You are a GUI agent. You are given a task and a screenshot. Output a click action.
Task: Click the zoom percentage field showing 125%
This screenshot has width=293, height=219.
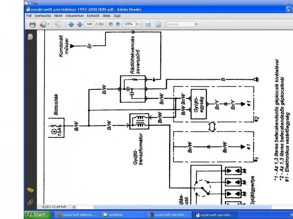pyautogui.click(x=129, y=24)
